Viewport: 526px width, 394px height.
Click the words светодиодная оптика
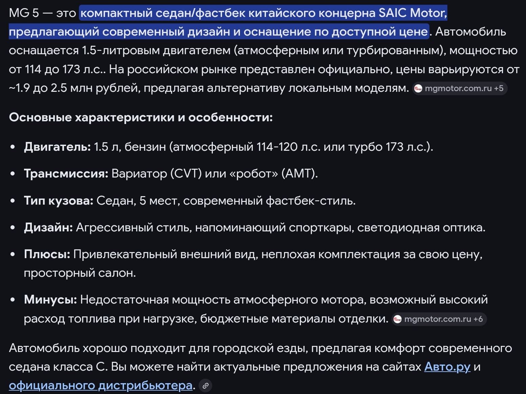click(421, 227)
